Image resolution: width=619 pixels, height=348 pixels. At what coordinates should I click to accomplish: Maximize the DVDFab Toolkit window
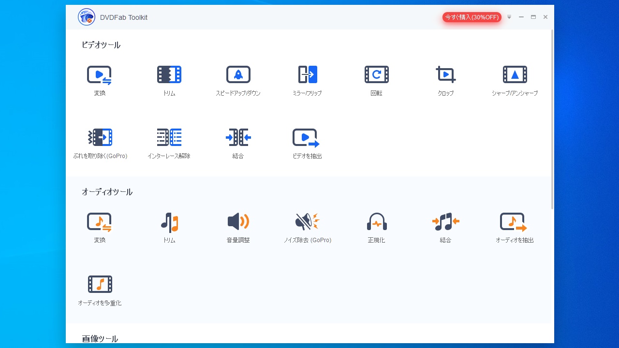(x=533, y=17)
